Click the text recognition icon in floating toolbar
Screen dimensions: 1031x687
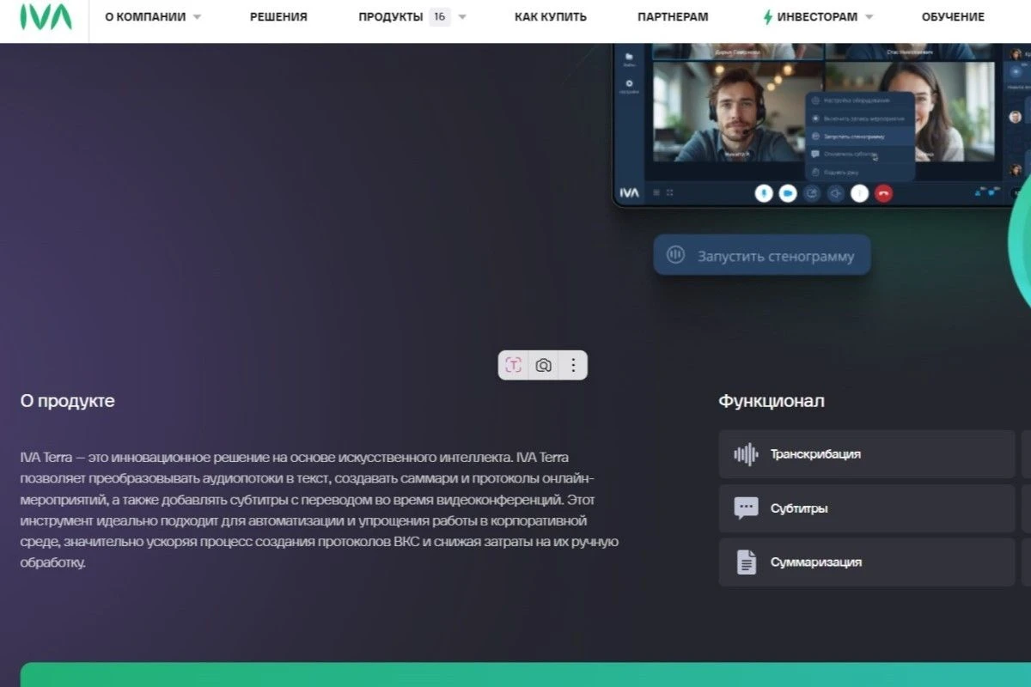tap(513, 365)
